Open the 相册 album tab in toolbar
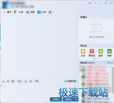This screenshot has width=114, height=103. [x=30, y=12]
